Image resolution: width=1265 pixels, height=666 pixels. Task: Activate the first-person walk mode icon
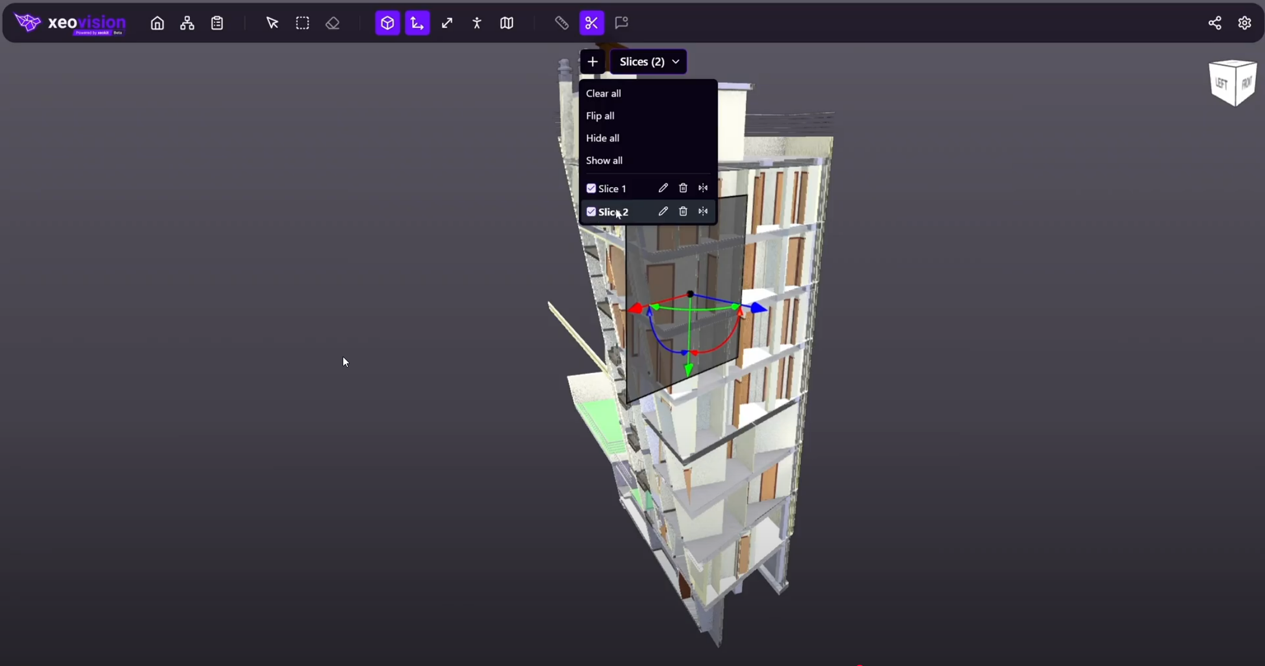[x=477, y=23]
